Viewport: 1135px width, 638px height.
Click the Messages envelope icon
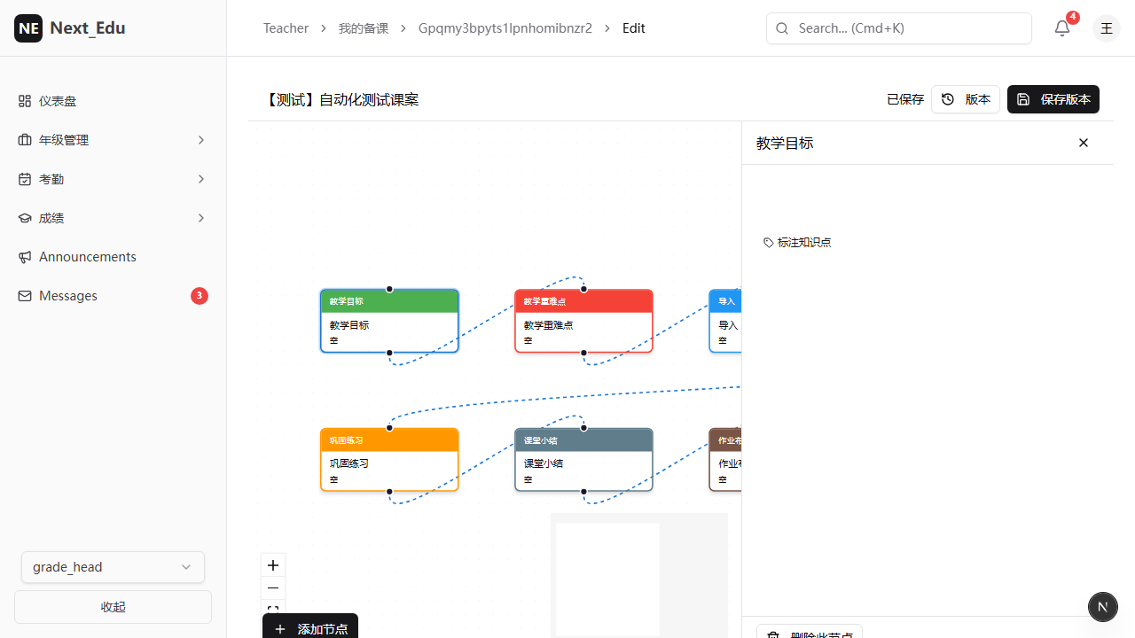tap(25, 296)
